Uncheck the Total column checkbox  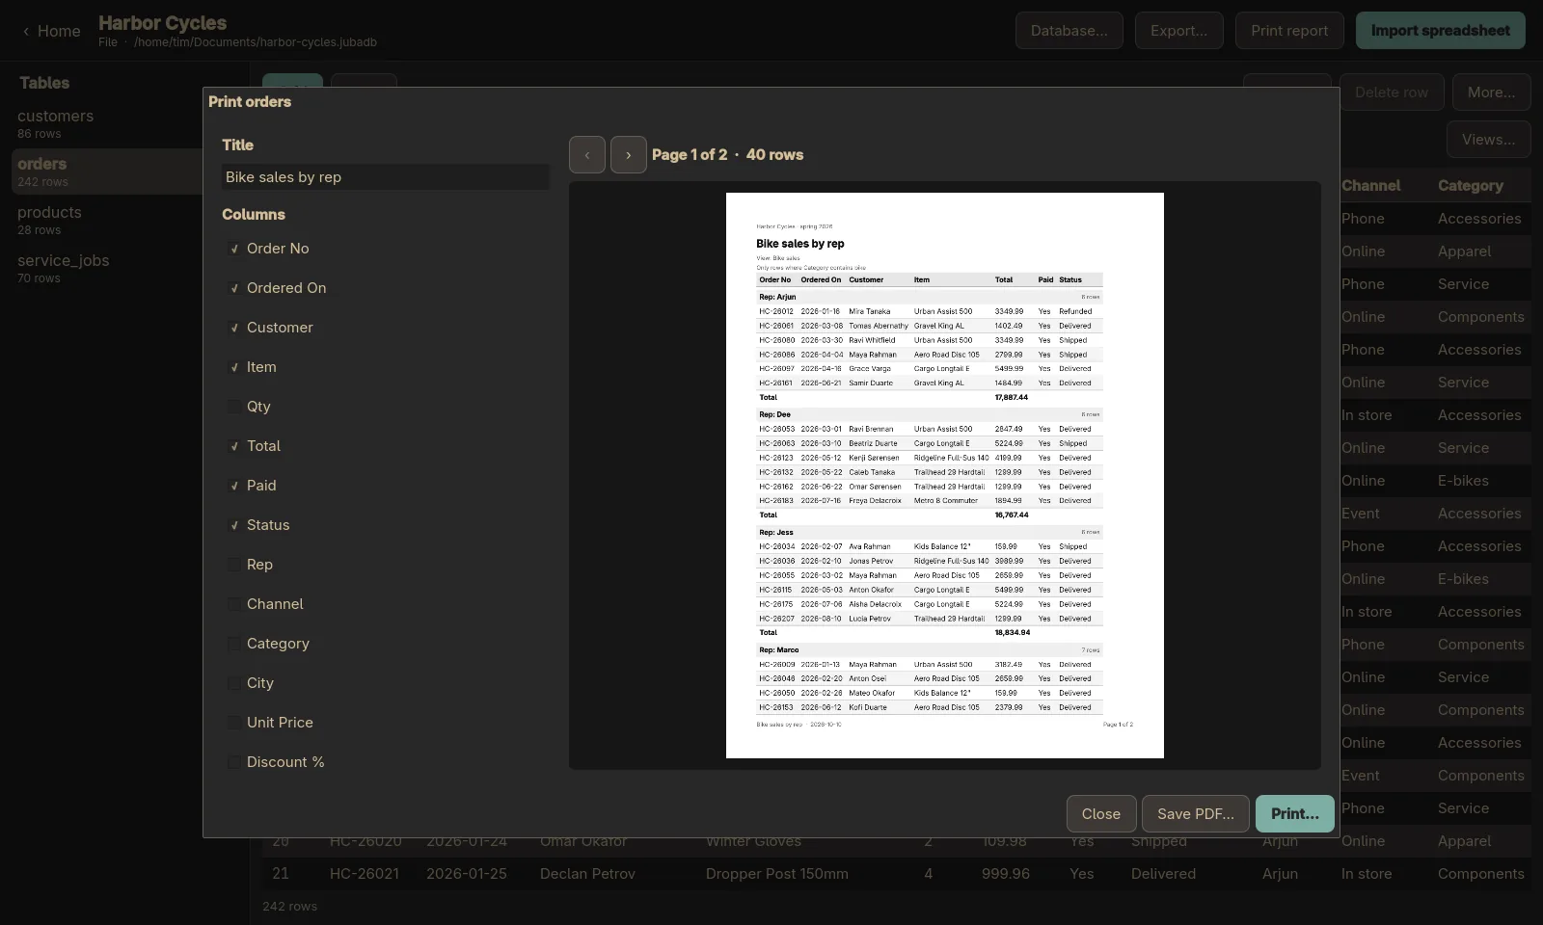pyautogui.click(x=234, y=446)
